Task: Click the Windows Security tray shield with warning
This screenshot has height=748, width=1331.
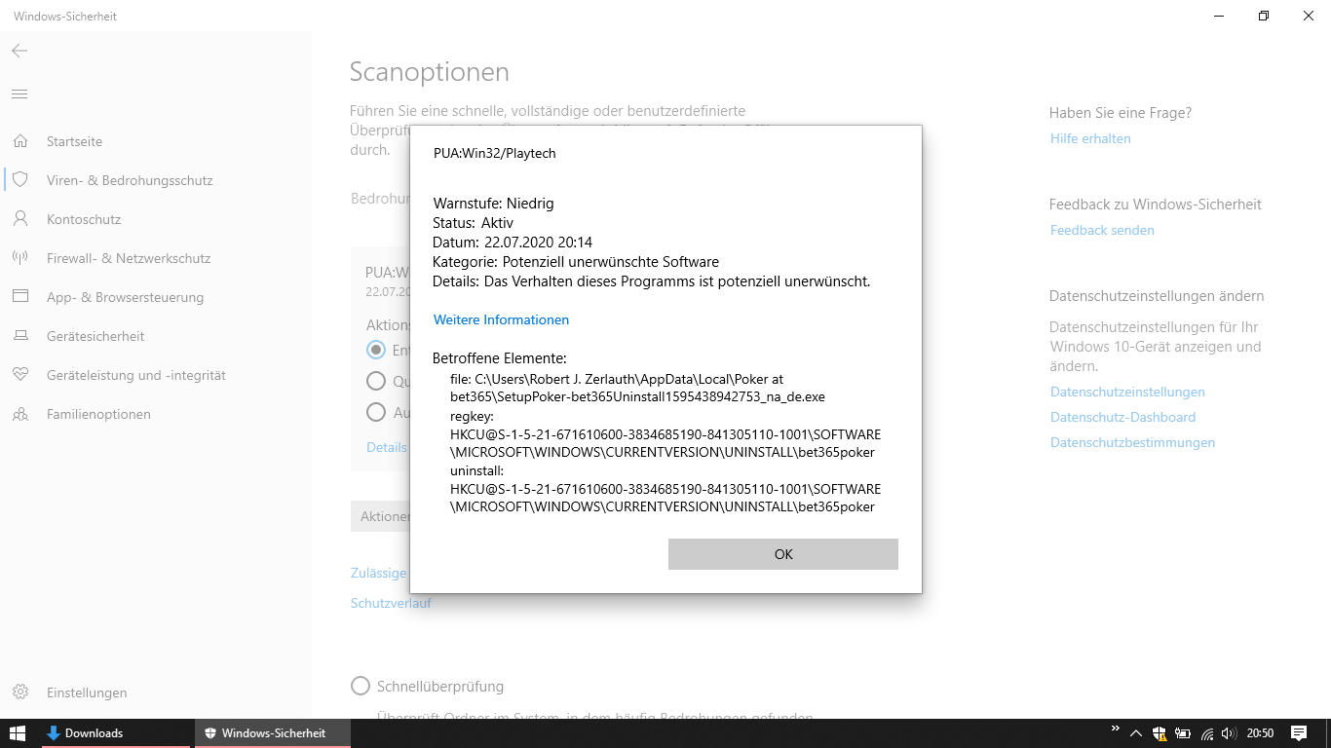Action: 1160,733
